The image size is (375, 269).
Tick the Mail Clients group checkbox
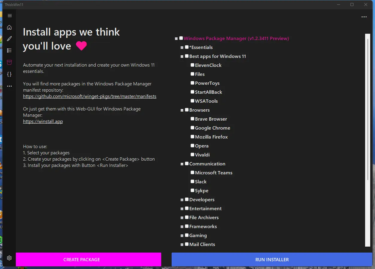[187, 244]
